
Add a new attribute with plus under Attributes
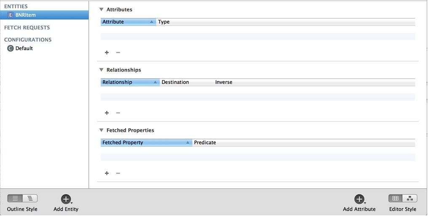click(x=107, y=52)
